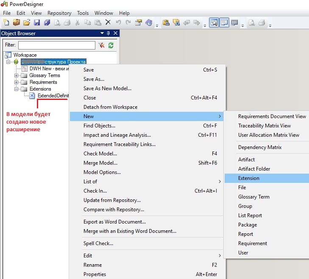Click the New Project briefcase icon
Screen dimensions: 309x279
pos(17,22)
